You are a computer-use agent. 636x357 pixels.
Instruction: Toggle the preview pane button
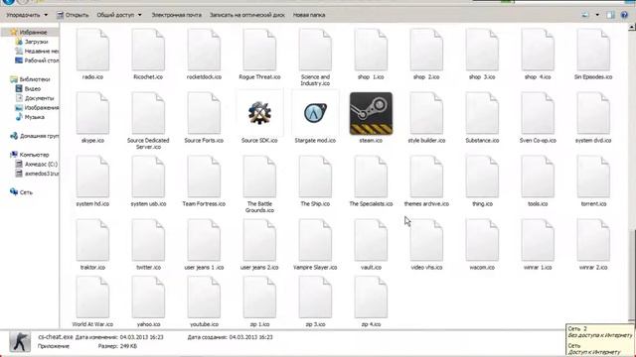610,15
